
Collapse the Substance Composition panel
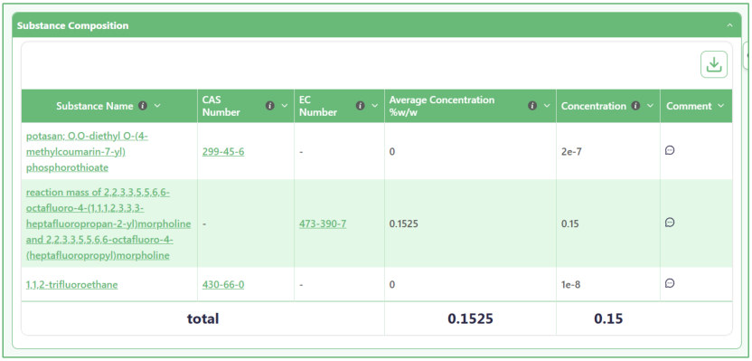pyautogui.click(x=729, y=25)
